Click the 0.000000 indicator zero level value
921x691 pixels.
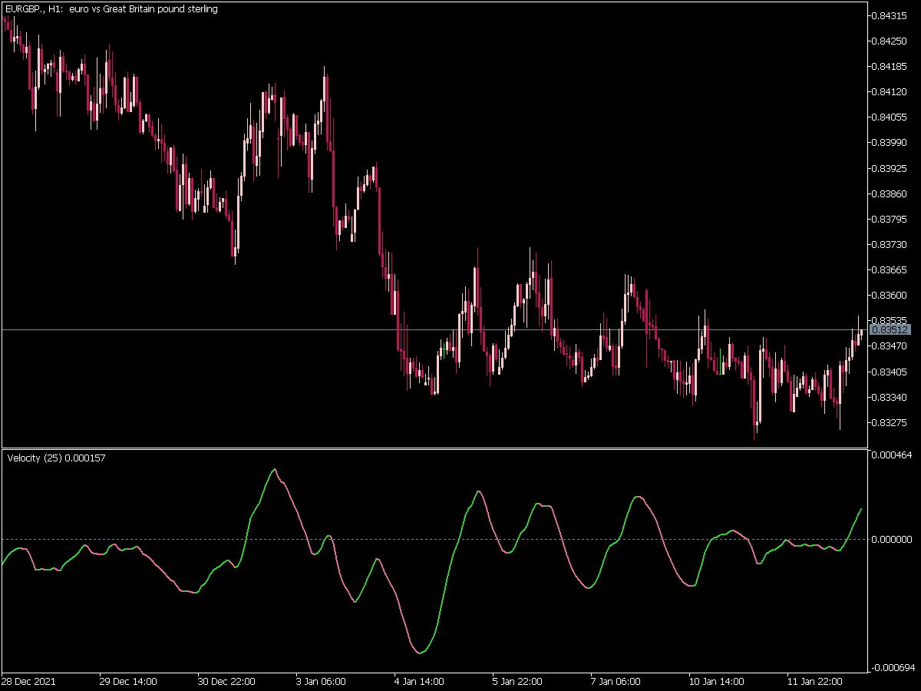(893, 539)
